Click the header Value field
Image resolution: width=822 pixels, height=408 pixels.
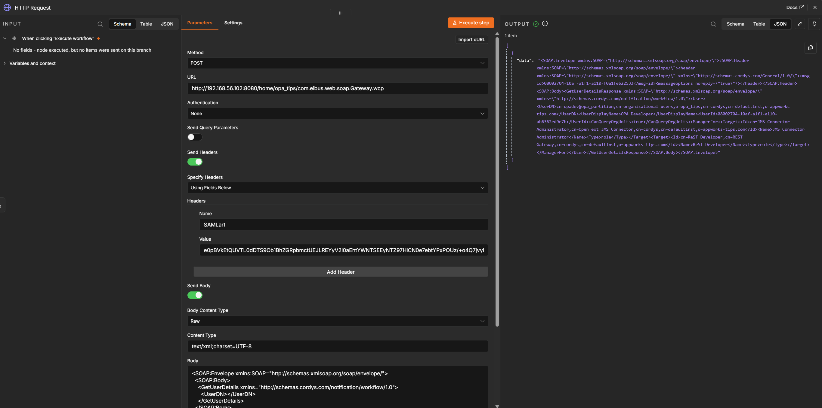click(x=343, y=250)
